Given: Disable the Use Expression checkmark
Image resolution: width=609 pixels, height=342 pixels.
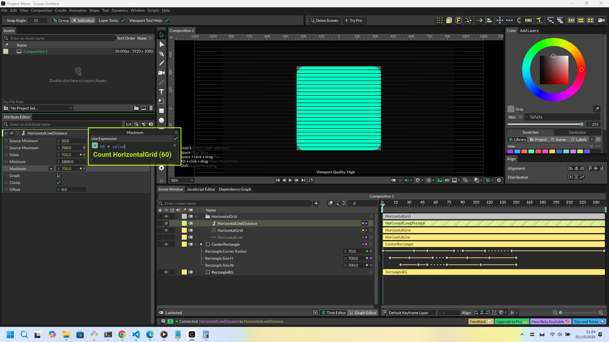Looking at the screenshot, I should point(176,139).
